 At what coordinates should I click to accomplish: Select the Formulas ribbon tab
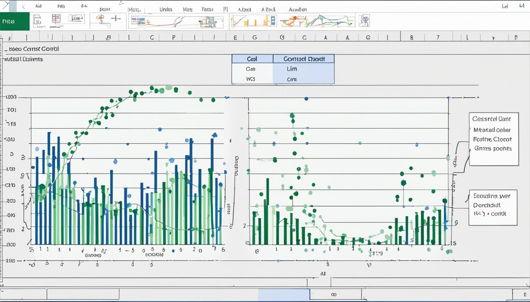pyautogui.click(x=208, y=9)
